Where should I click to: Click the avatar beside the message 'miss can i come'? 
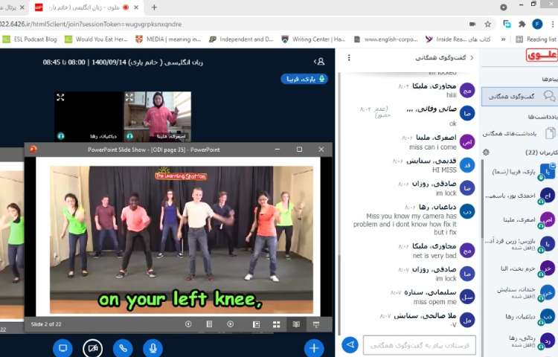(x=467, y=142)
